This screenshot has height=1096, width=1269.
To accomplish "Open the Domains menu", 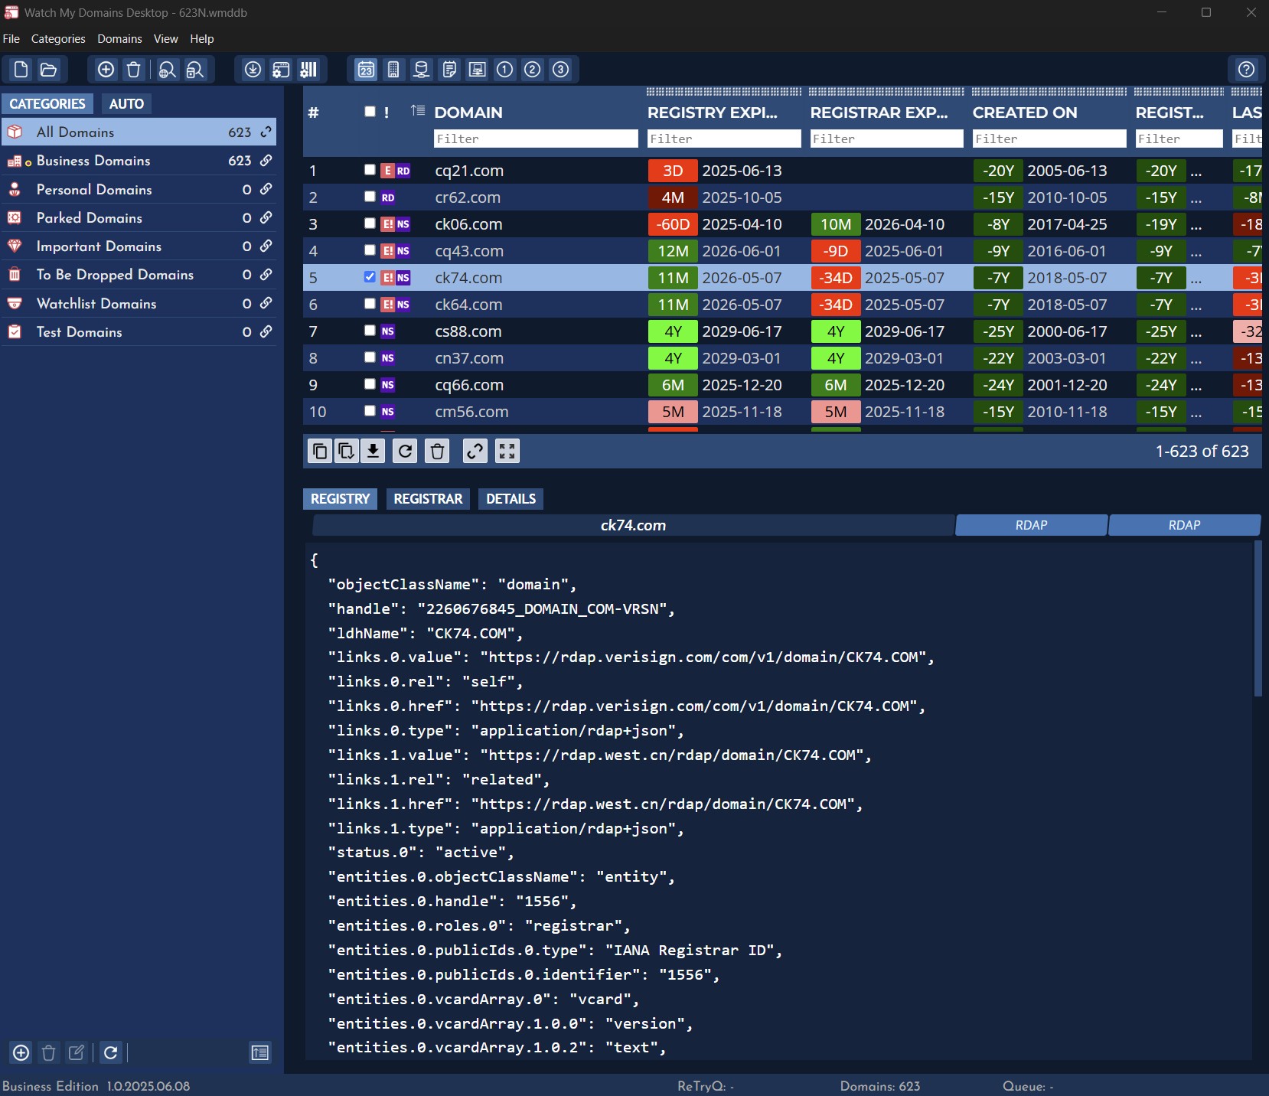I will (119, 39).
